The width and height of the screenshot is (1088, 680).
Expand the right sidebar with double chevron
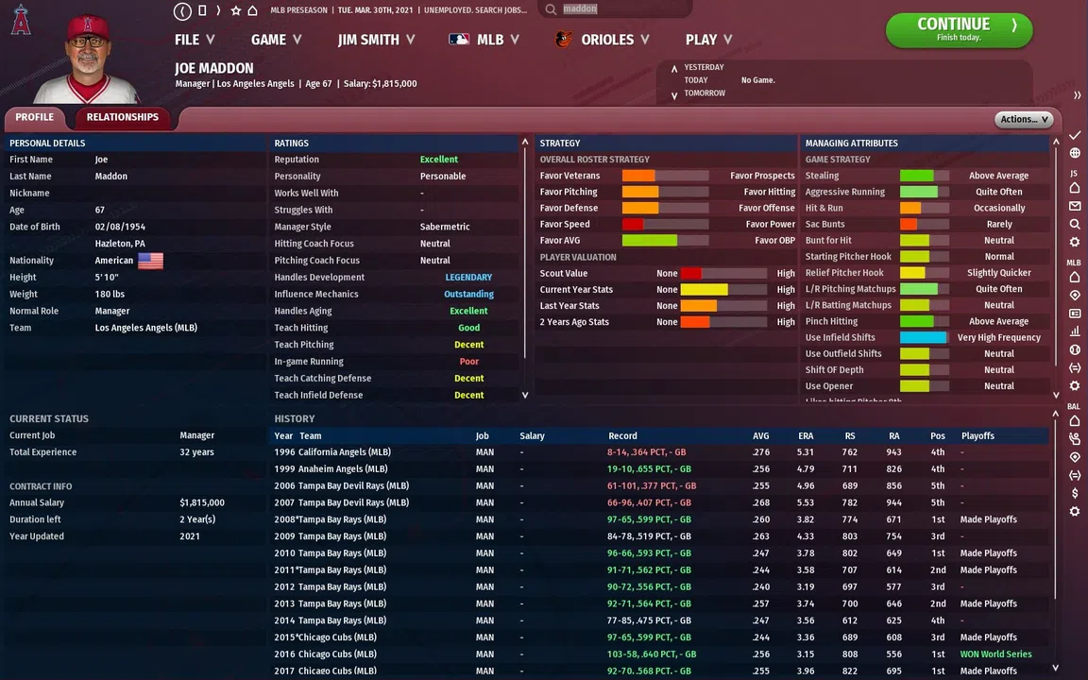[x=1077, y=95]
